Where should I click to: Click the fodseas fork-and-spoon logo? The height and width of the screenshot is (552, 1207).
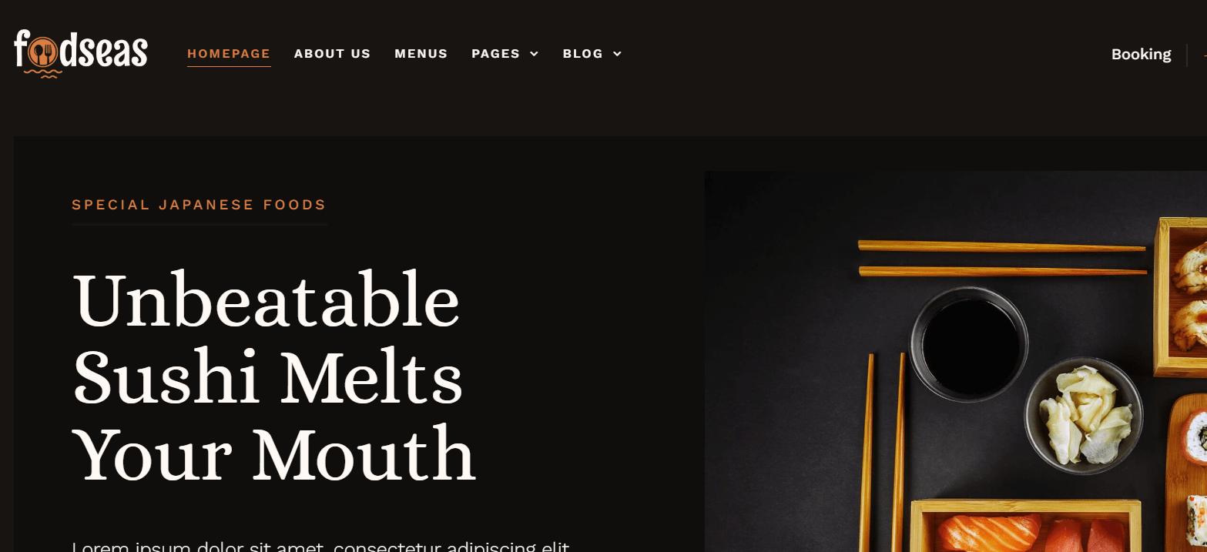(81, 52)
